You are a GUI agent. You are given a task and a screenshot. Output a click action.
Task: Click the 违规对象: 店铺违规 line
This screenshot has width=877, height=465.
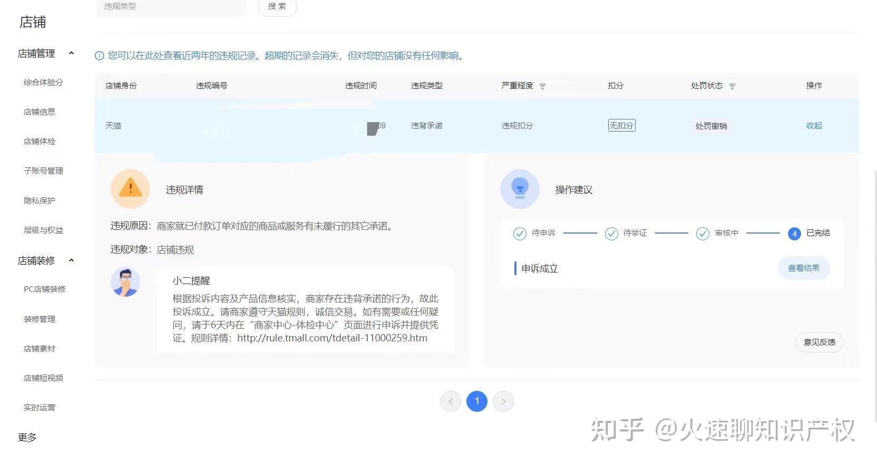pyautogui.click(x=152, y=250)
